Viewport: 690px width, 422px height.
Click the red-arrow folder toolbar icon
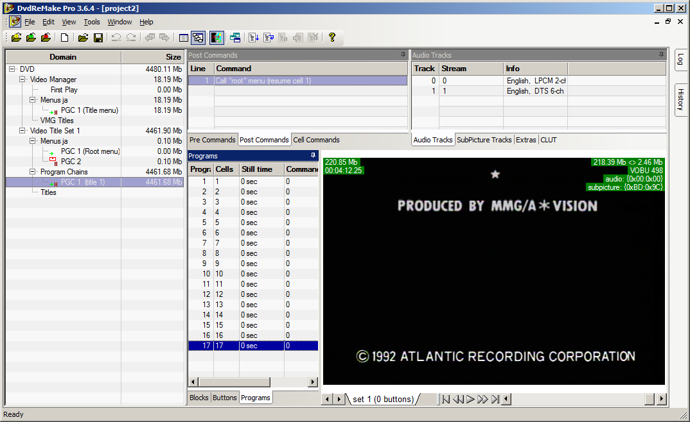click(x=46, y=38)
